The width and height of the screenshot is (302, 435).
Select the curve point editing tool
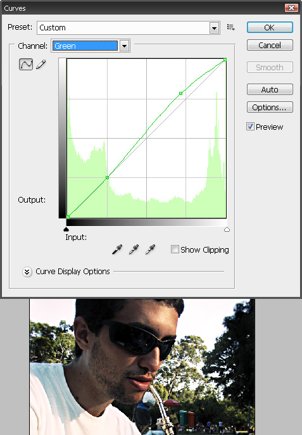click(26, 65)
